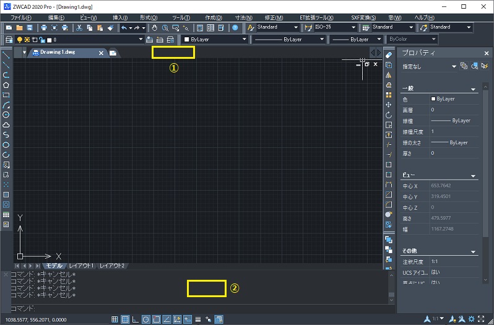Viewport: 494px width, 325px height.
Task: Toggle Object Snap Tracking in status bar
Action: point(167,319)
